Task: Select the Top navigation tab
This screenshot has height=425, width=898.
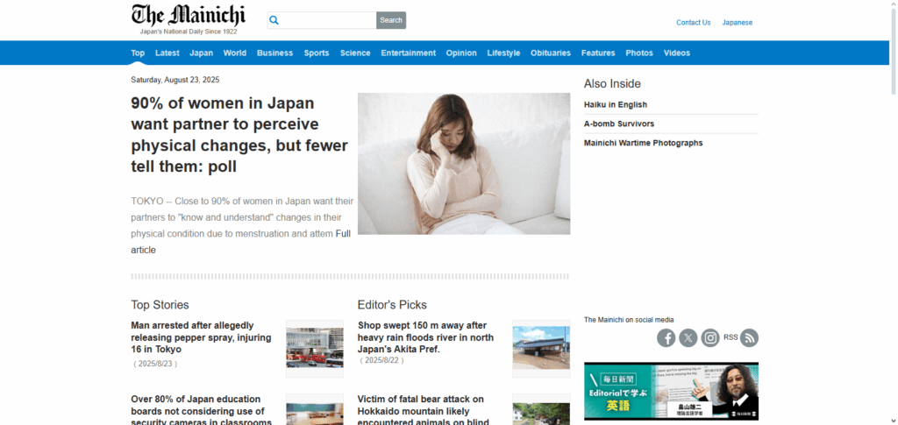Action: 138,53
